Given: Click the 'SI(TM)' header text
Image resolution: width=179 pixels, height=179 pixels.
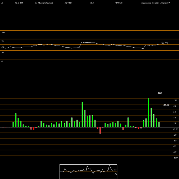Looking at the screenshot, I should pyautogui.click(x=68, y=3).
